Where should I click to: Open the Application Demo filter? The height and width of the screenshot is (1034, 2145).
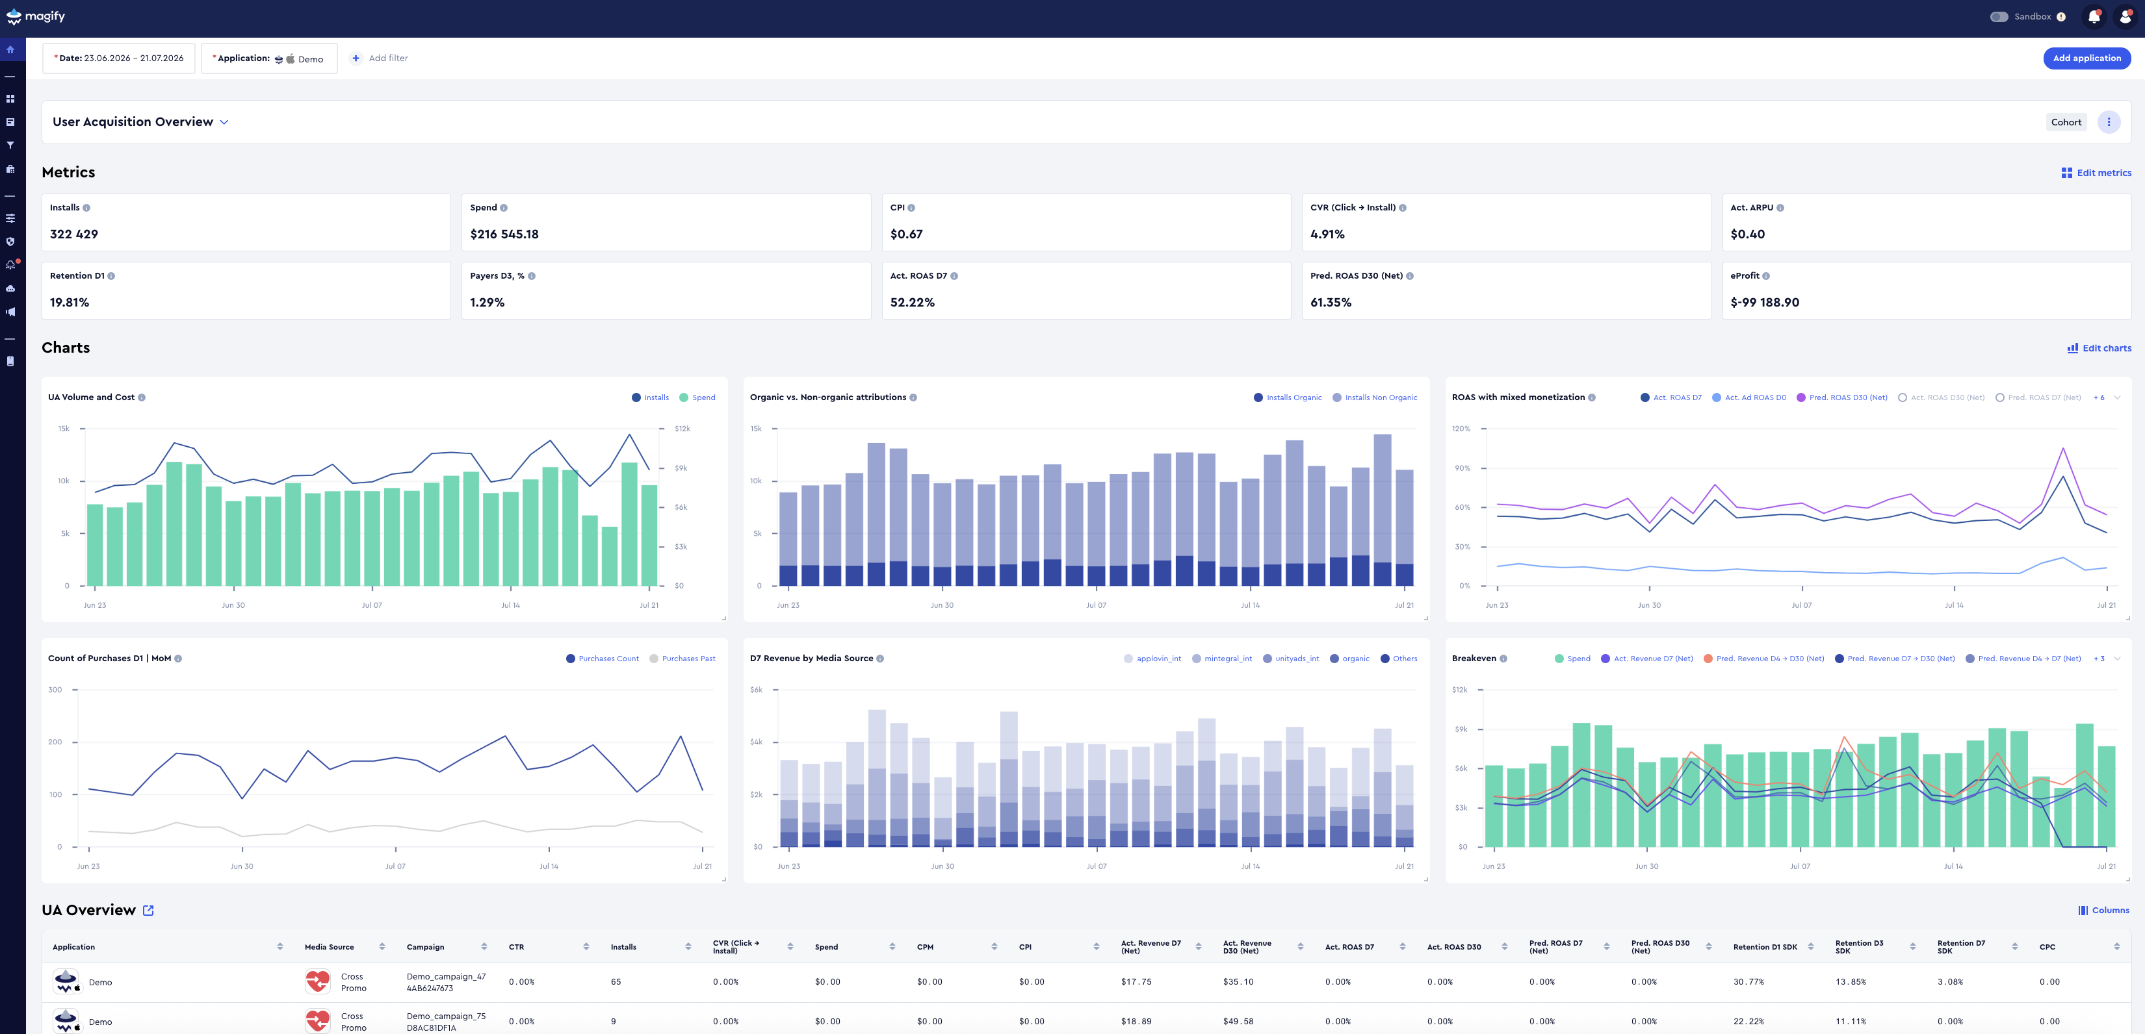point(269,58)
